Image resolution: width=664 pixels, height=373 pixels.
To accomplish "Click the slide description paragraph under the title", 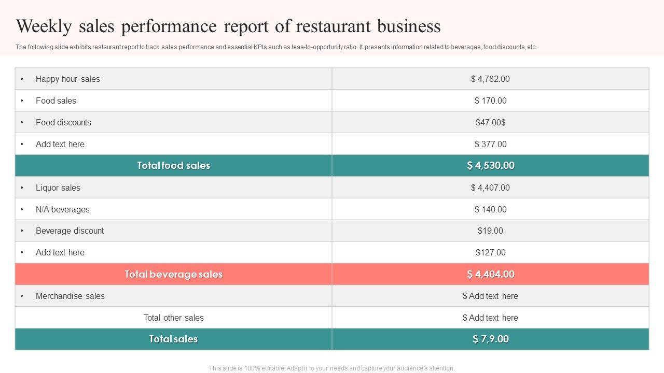I will [x=276, y=47].
